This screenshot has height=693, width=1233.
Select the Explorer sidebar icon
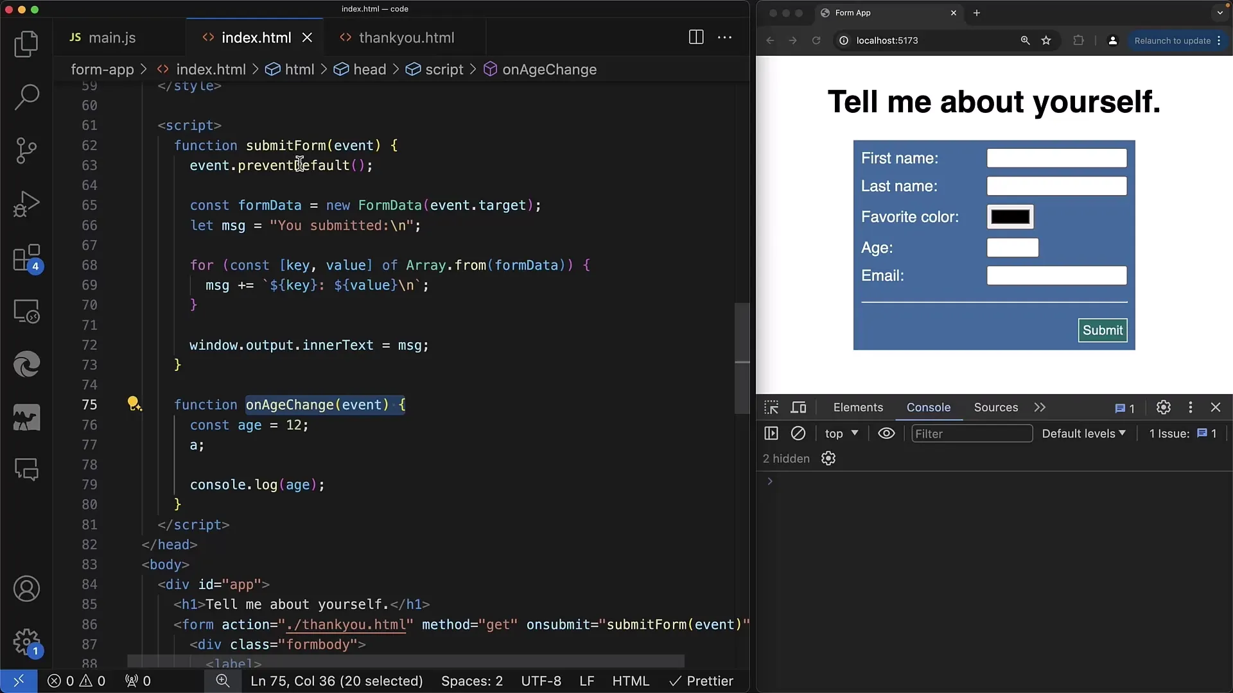pyautogui.click(x=26, y=44)
